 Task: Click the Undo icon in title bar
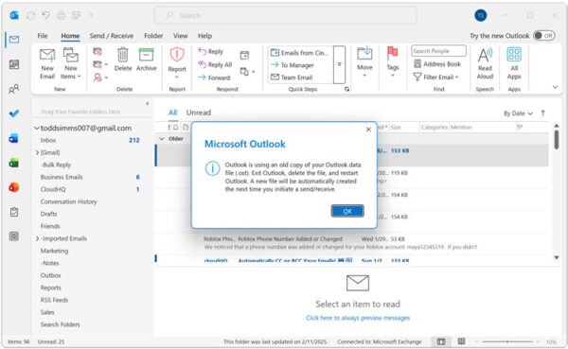point(45,15)
